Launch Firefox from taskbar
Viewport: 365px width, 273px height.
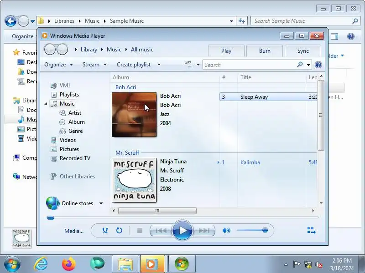(69, 264)
